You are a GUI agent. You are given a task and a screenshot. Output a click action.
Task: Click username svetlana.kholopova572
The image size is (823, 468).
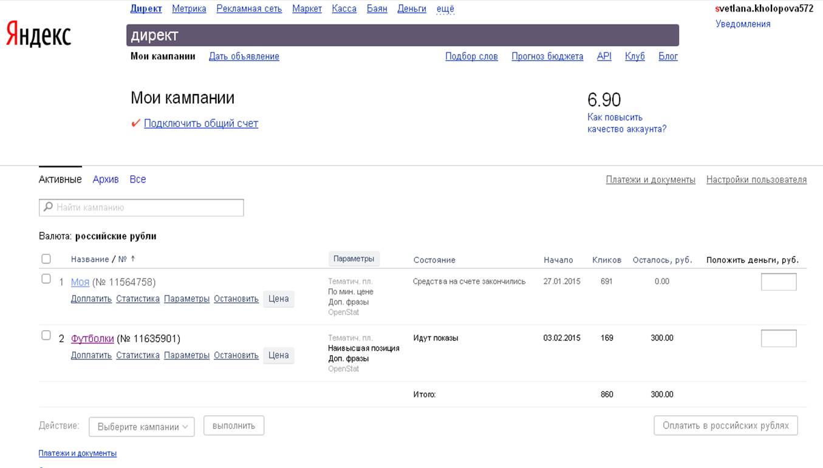(764, 8)
